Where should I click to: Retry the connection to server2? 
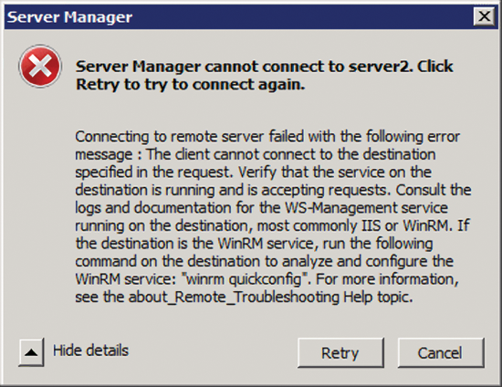(x=340, y=352)
